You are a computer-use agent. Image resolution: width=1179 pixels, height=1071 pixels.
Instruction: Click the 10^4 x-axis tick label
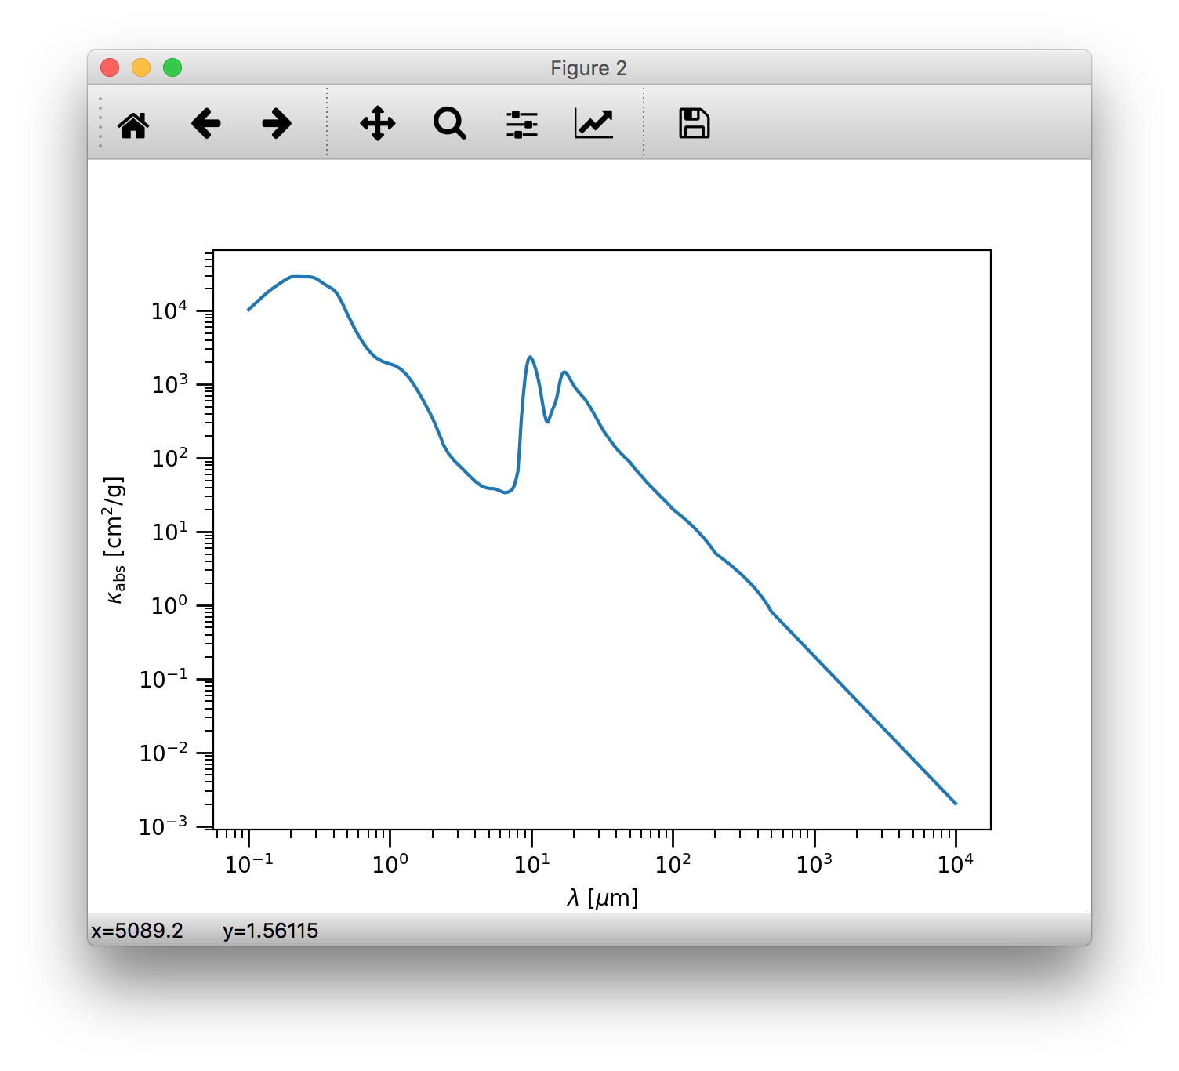[x=956, y=864]
